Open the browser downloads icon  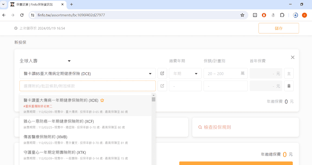point(296,15)
